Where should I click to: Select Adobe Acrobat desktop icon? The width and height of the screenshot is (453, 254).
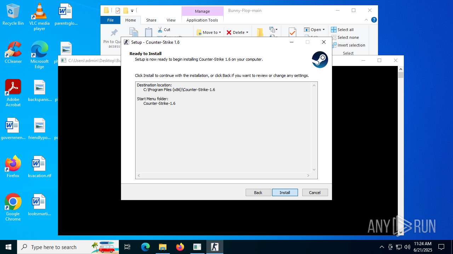[x=13, y=93]
